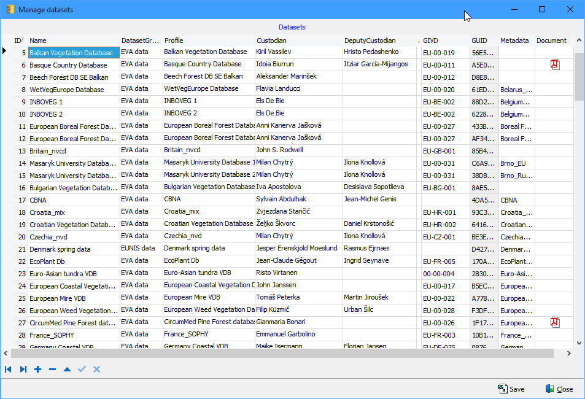Jump to the last record
Image resolution: width=585 pixels, height=399 pixels.
click(23, 370)
